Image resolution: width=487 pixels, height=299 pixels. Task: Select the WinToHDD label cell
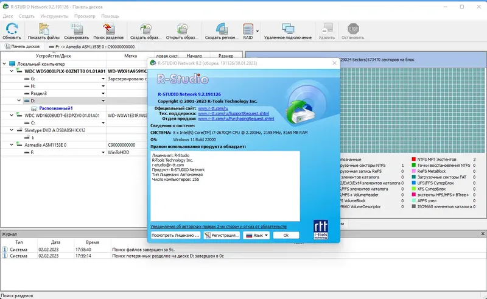pos(118,152)
